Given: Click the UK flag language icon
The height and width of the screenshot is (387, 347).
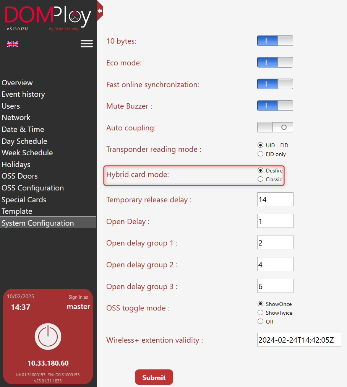Looking at the screenshot, I should tap(13, 44).
